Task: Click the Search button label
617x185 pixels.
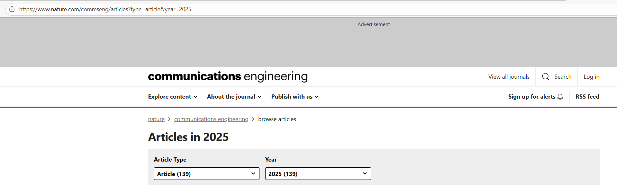Action: (563, 77)
